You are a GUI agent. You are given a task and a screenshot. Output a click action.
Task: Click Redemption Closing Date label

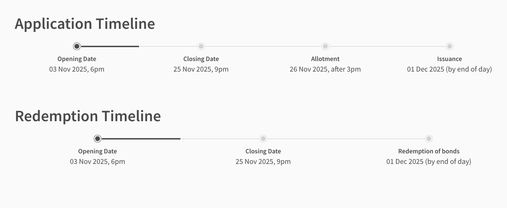263,151
